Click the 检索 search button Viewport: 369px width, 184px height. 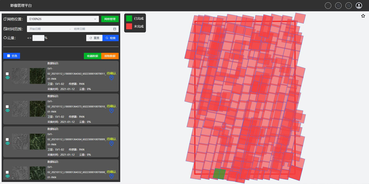110,38
